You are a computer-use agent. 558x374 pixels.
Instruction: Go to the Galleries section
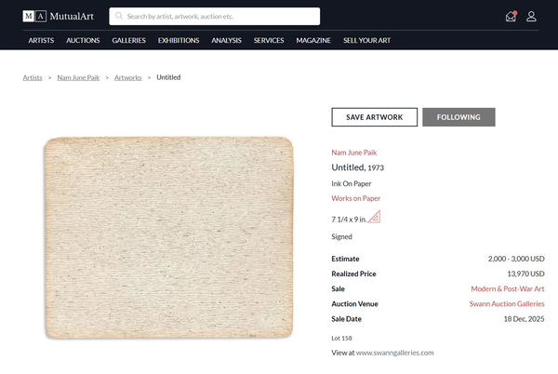point(129,41)
